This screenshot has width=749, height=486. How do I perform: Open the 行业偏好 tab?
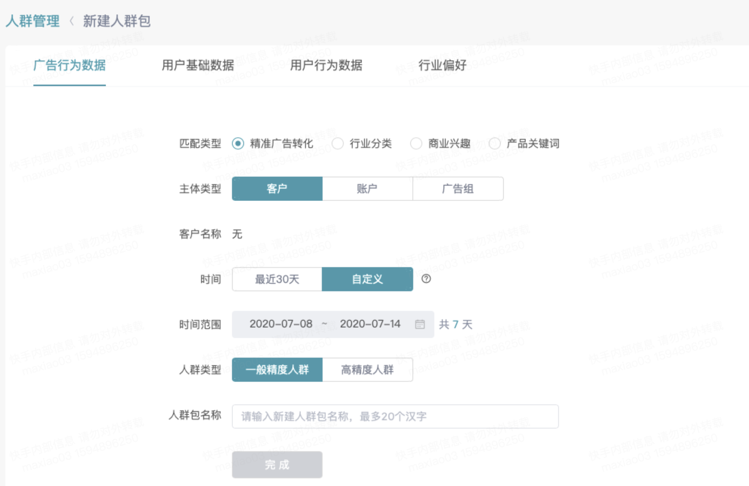click(x=443, y=65)
